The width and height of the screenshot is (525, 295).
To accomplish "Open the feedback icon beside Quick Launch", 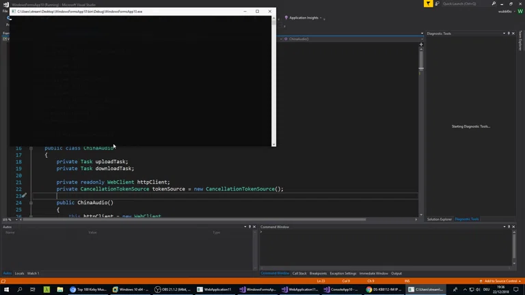I will 437,3.
